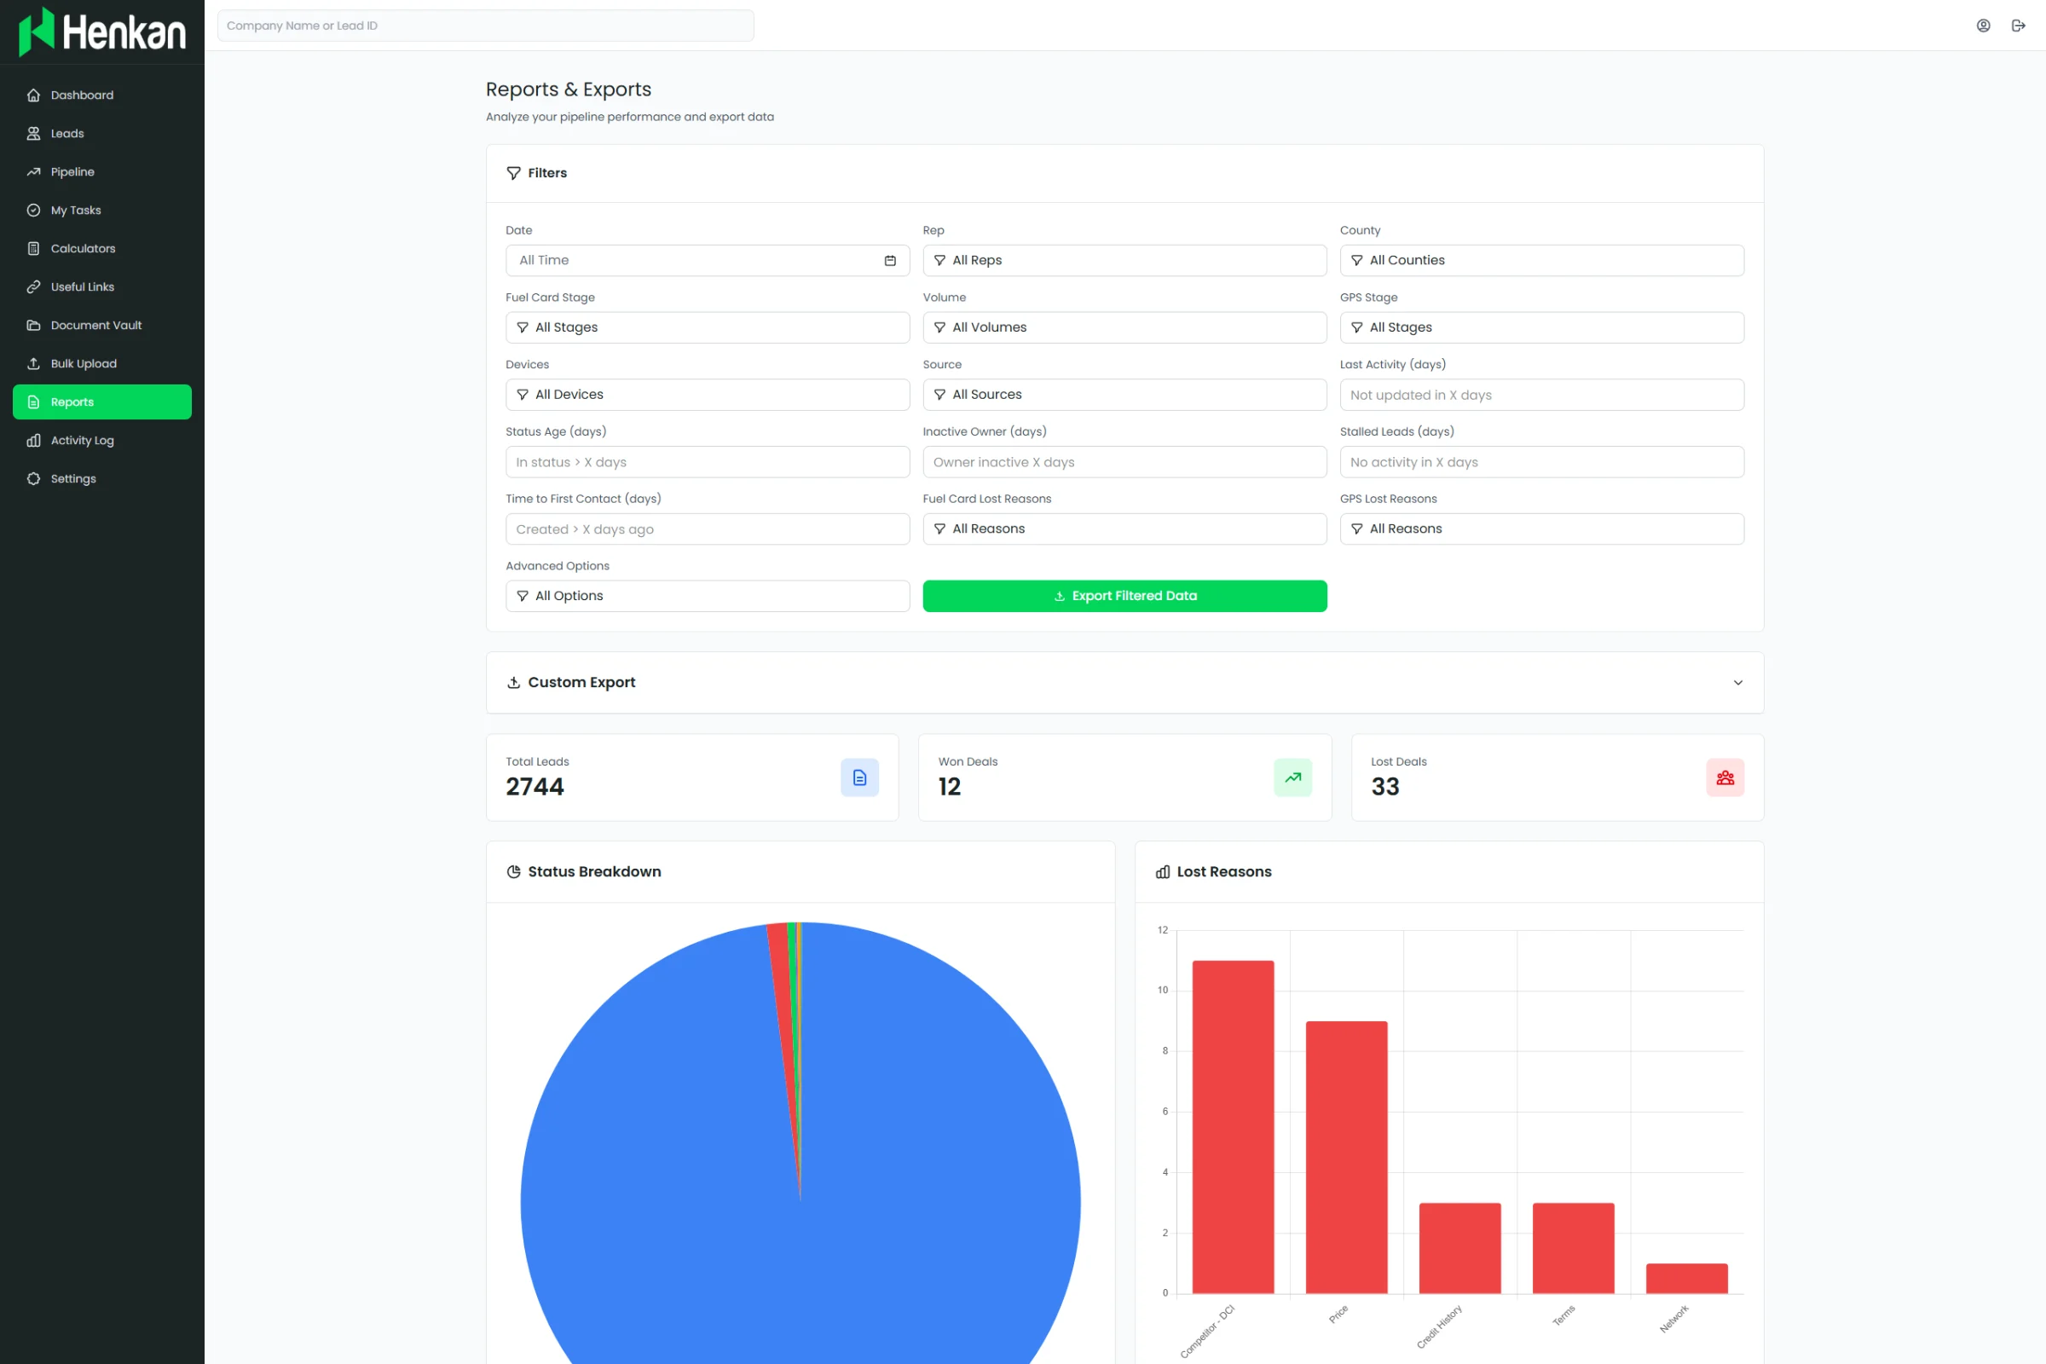The width and height of the screenshot is (2046, 1364).
Task: Click the user profile icon
Action: click(x=1983, y=26)
